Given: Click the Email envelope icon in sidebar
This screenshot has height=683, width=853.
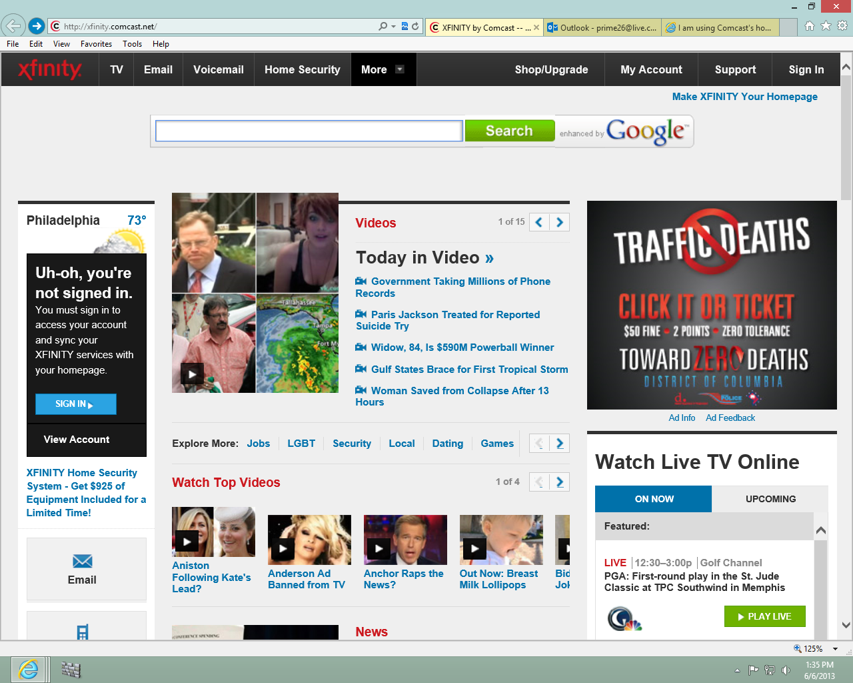Looking at the screenshot, I should coord(82,561).
